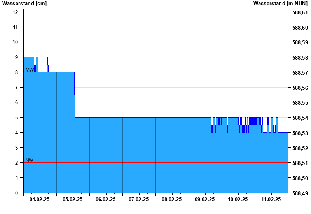Viewport: 311px width, 214px height.
Task: Click the left axis value 12
Action: pyautogui.click(x=15, y=12)
